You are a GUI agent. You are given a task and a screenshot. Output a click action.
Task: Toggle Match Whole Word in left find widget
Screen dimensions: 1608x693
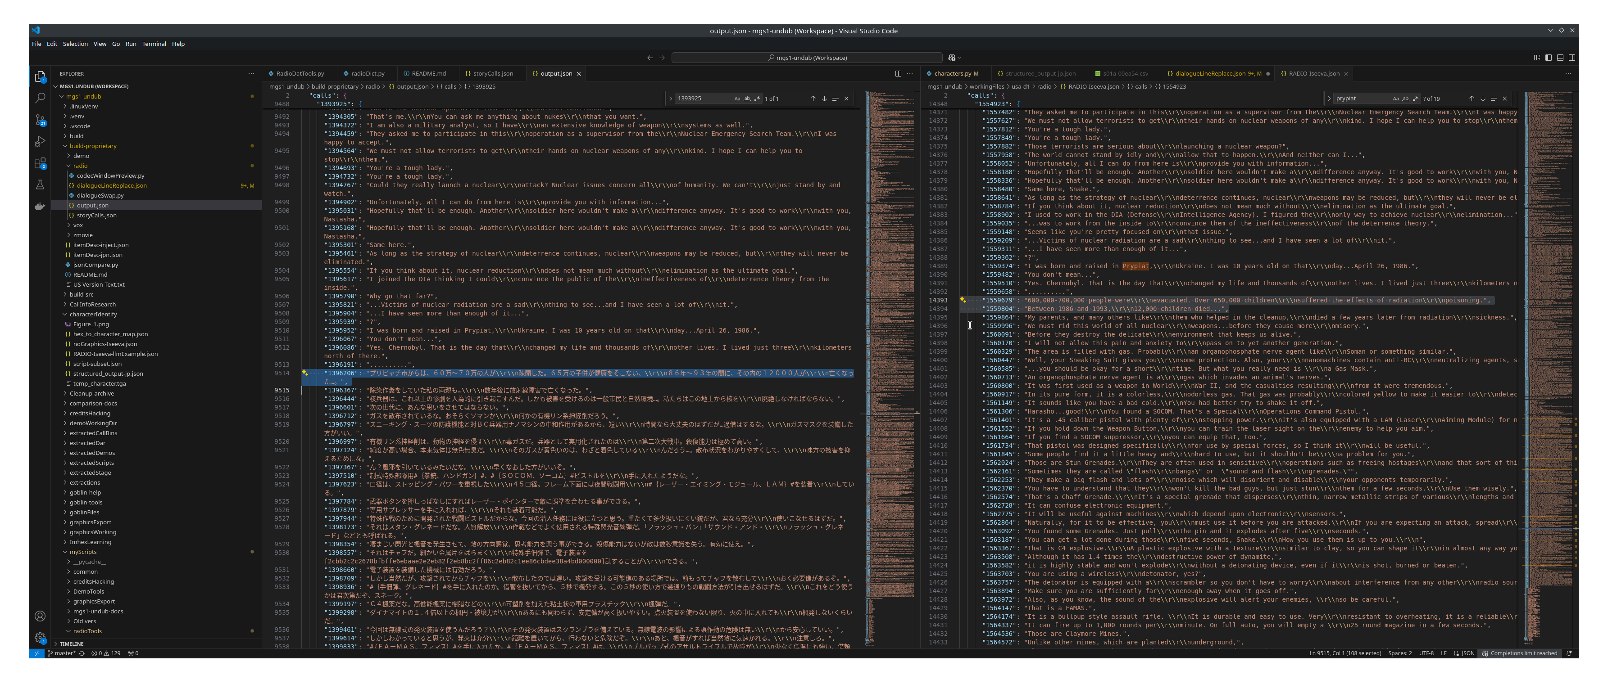(747, 99)
